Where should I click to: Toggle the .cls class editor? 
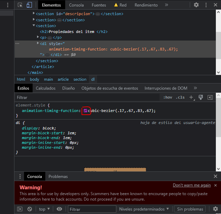point(180,98)
